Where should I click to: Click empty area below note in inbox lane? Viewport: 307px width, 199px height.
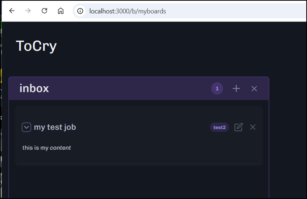138,181
